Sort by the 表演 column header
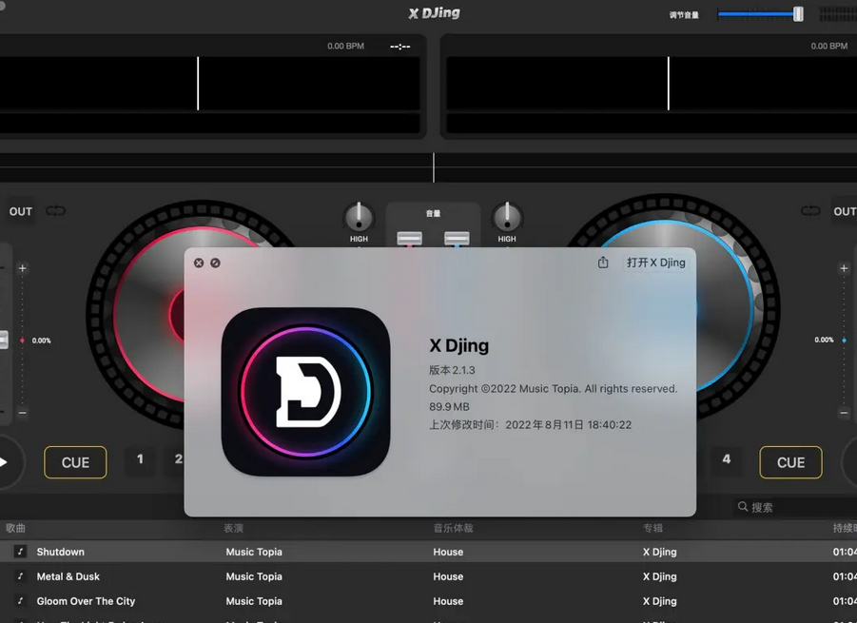This screenshot has height=623, width=857. (x=233, y=528)
